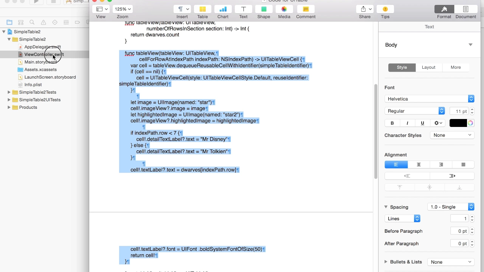
Task: Switch to the Style tab
Action: click(402, 68)
